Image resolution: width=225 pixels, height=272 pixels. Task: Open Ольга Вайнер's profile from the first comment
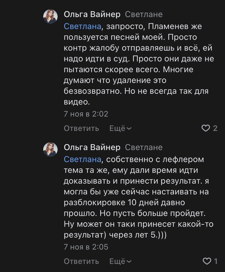92,14
